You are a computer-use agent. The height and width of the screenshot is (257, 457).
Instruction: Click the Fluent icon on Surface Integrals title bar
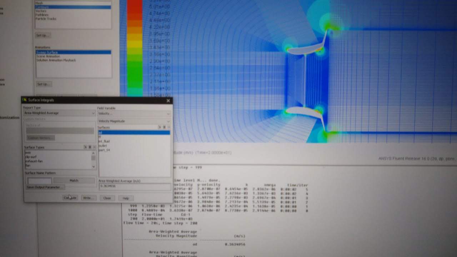click(x=24, y=100)
